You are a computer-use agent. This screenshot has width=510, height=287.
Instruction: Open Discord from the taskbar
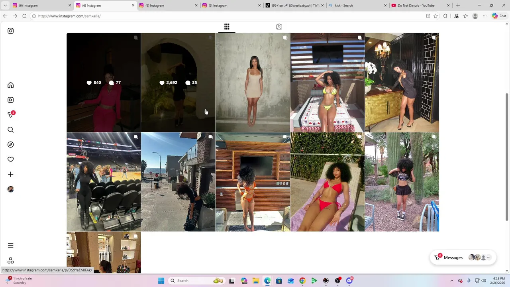(349, 281)
